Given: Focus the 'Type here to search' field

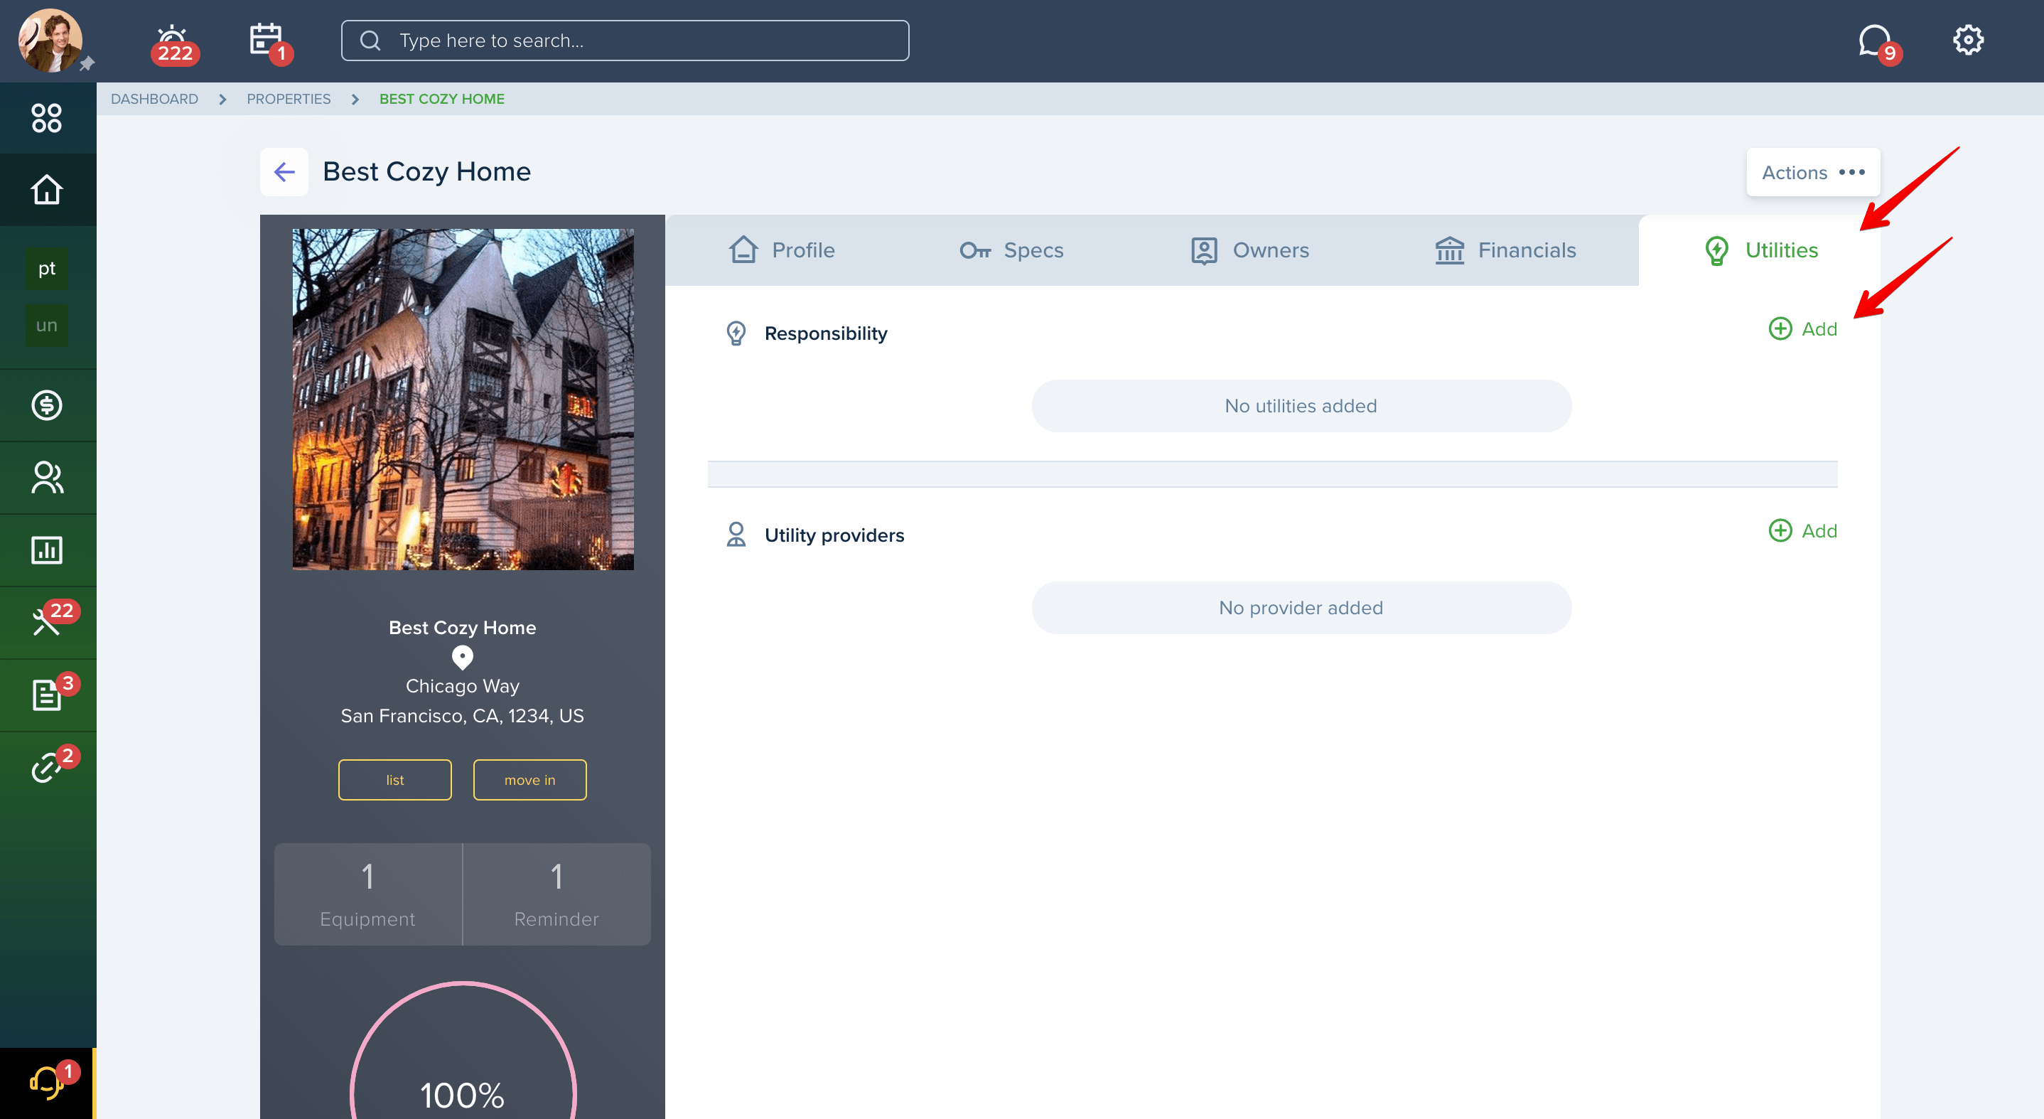Looking at the screenshot, I should [x=625, y=41].
